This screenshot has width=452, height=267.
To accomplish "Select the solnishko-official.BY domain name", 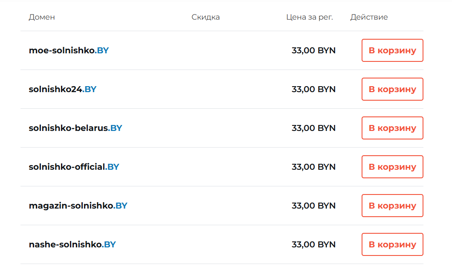I will pos(74,167).
